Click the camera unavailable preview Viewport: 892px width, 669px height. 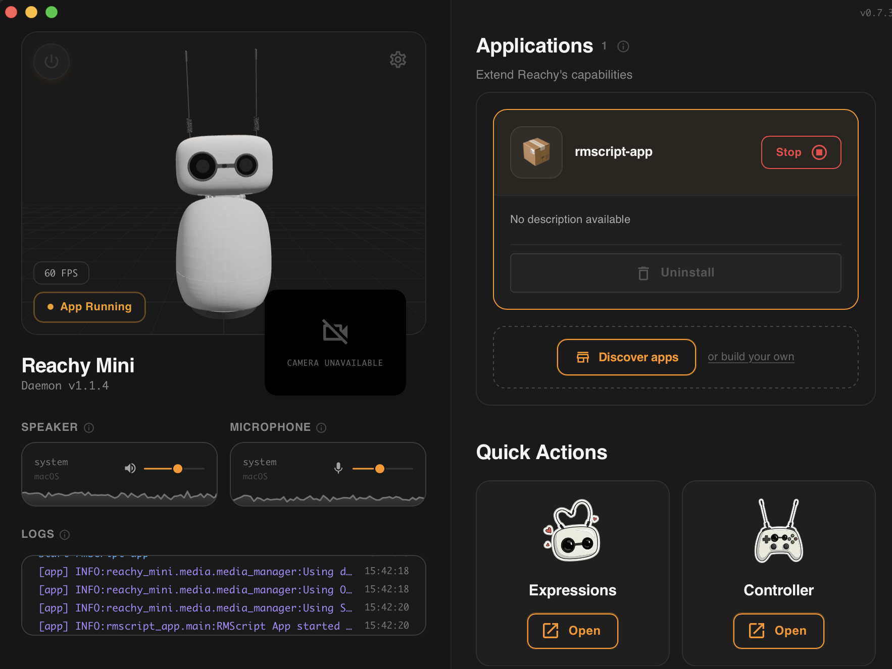tap(335, 343)
